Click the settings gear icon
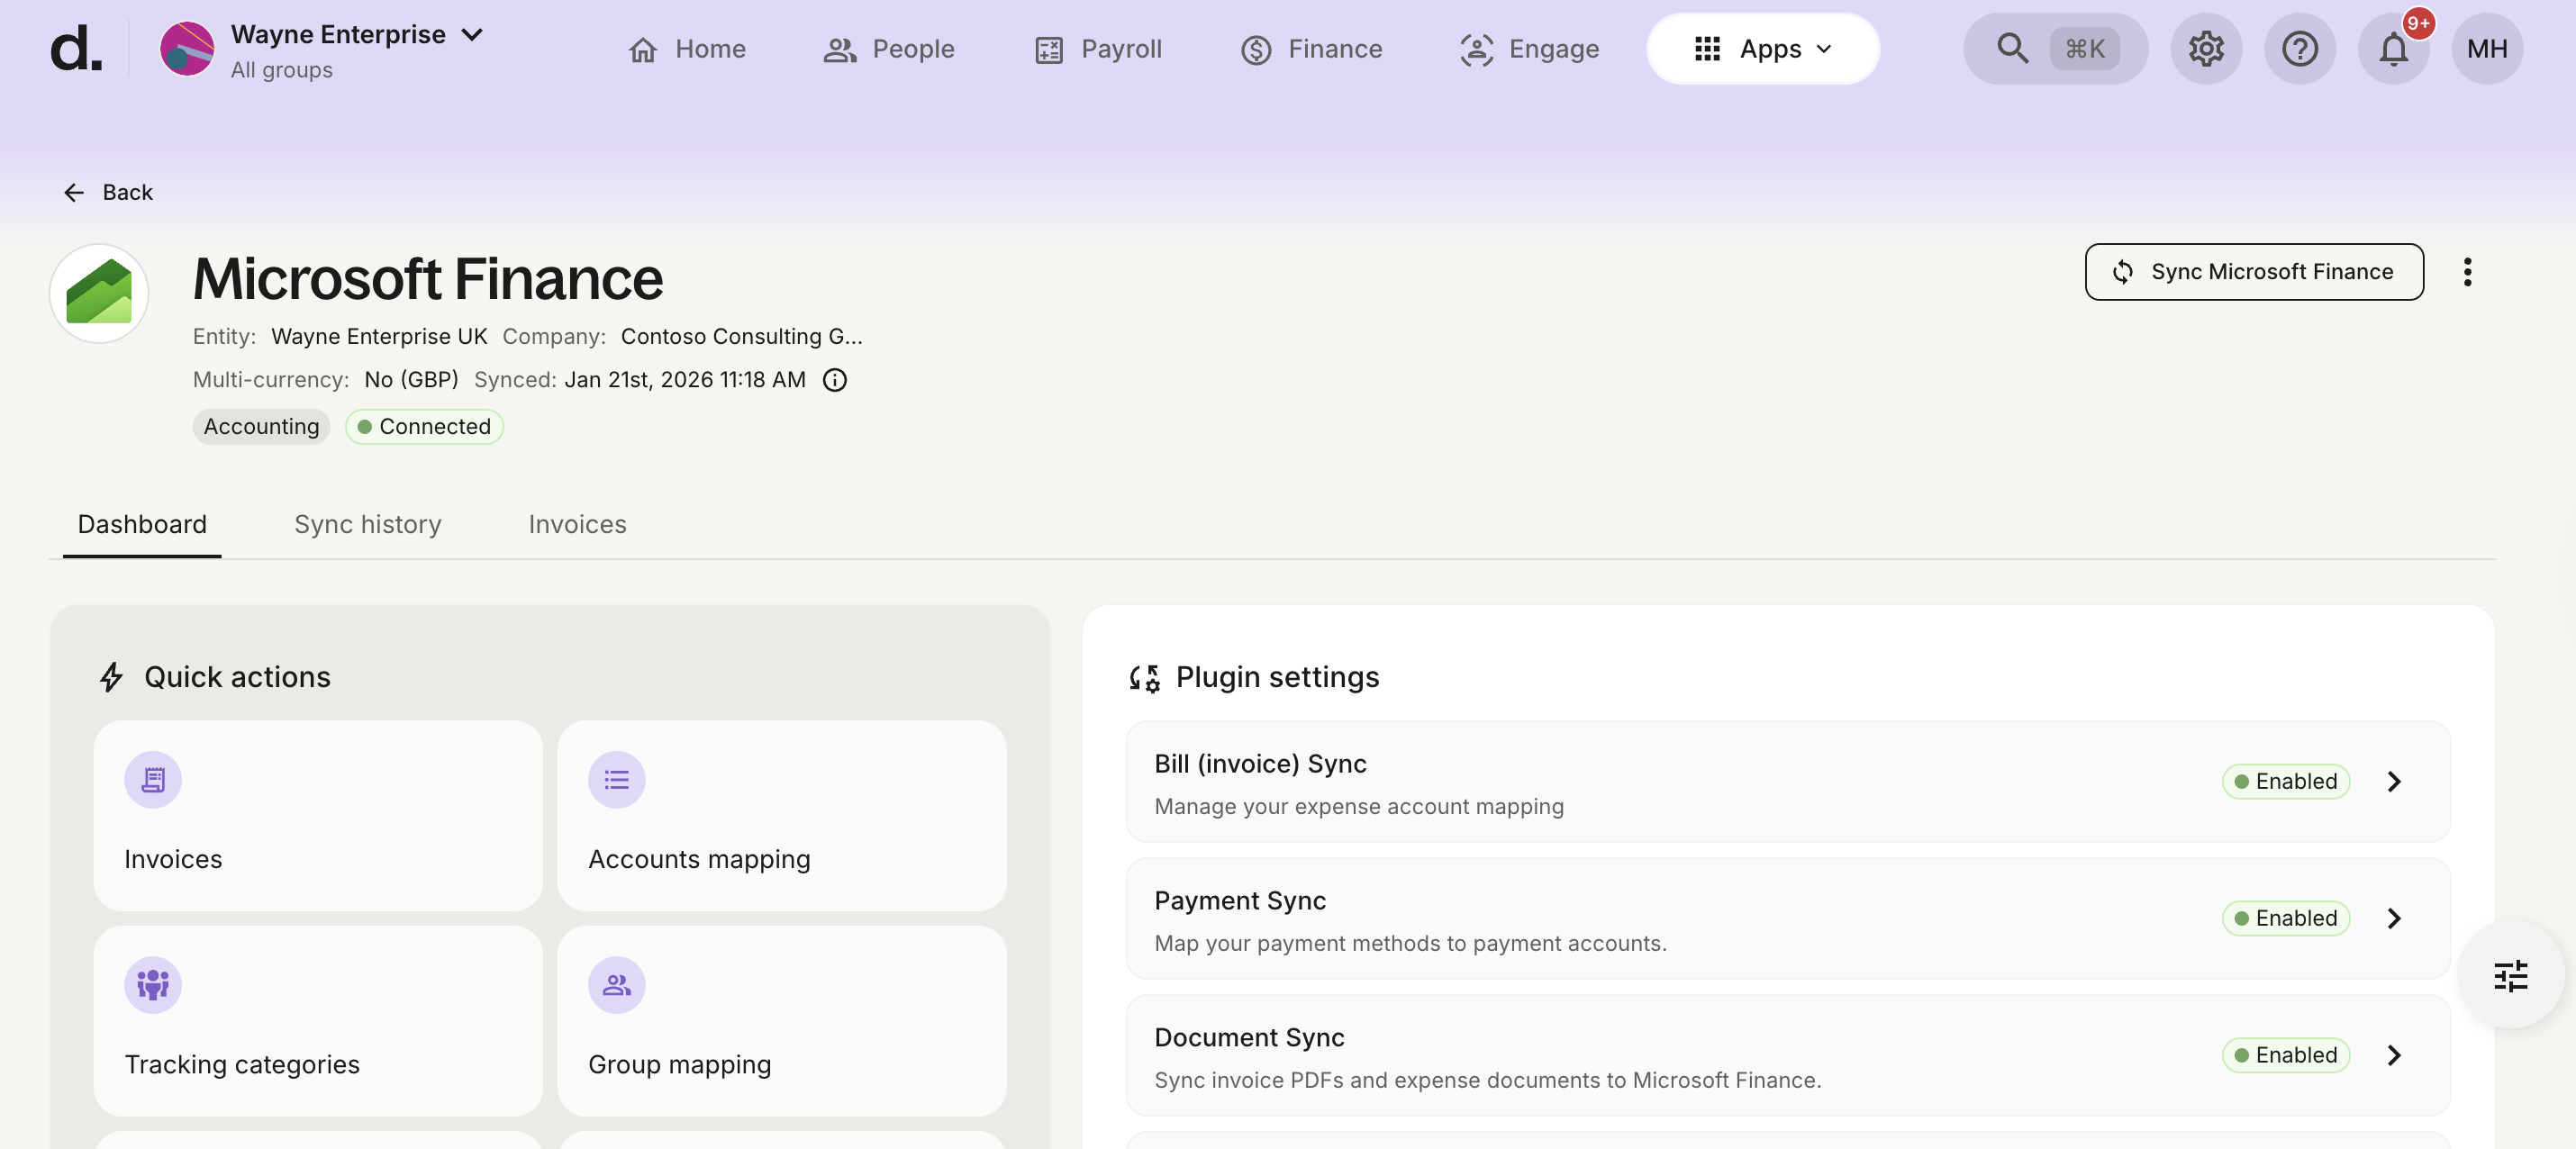 [x=2205, y=48]
